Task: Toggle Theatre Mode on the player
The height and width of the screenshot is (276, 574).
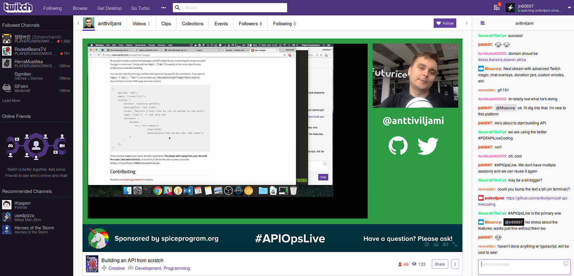Action: coord(446,244)
